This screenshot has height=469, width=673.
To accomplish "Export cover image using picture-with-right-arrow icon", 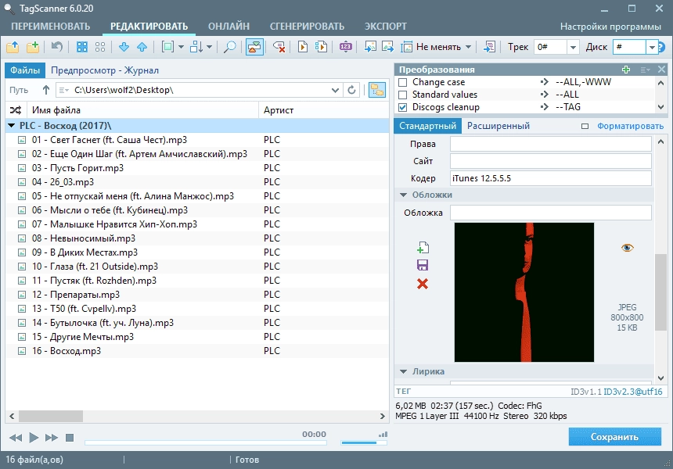I will point(387,47).
